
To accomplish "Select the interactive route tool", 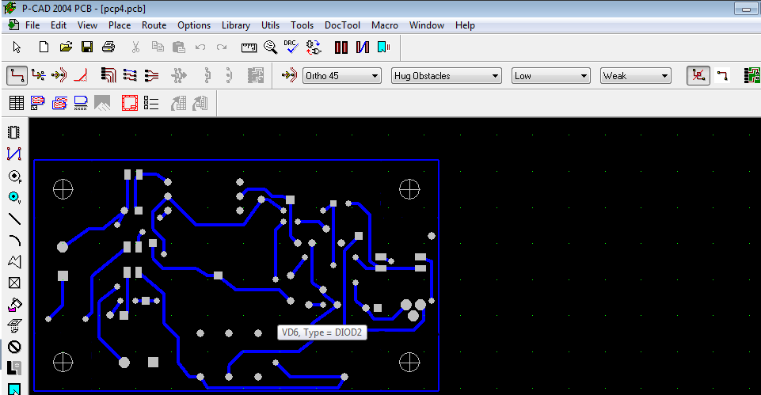I will click(38, 76).
